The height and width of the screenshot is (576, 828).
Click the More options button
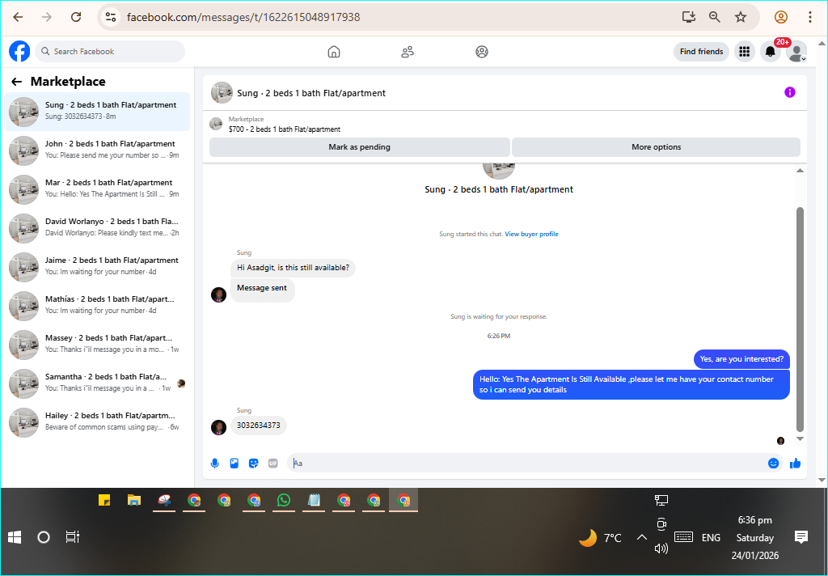pyautogui.click(x=656, y=147)
